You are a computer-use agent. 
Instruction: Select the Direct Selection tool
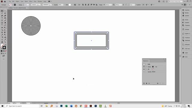pos(5,11)
